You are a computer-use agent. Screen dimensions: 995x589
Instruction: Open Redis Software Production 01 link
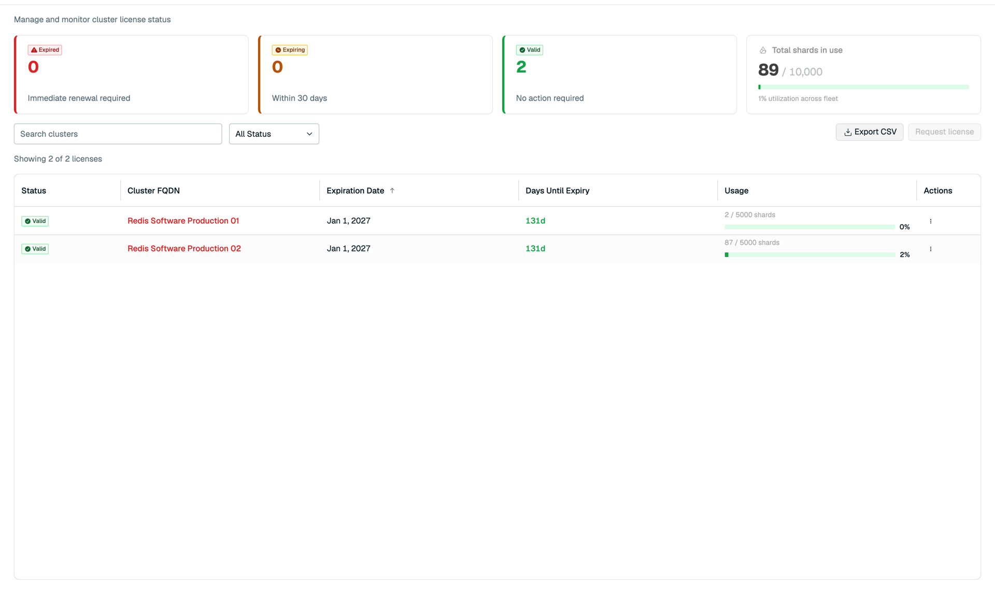(183, 221)
